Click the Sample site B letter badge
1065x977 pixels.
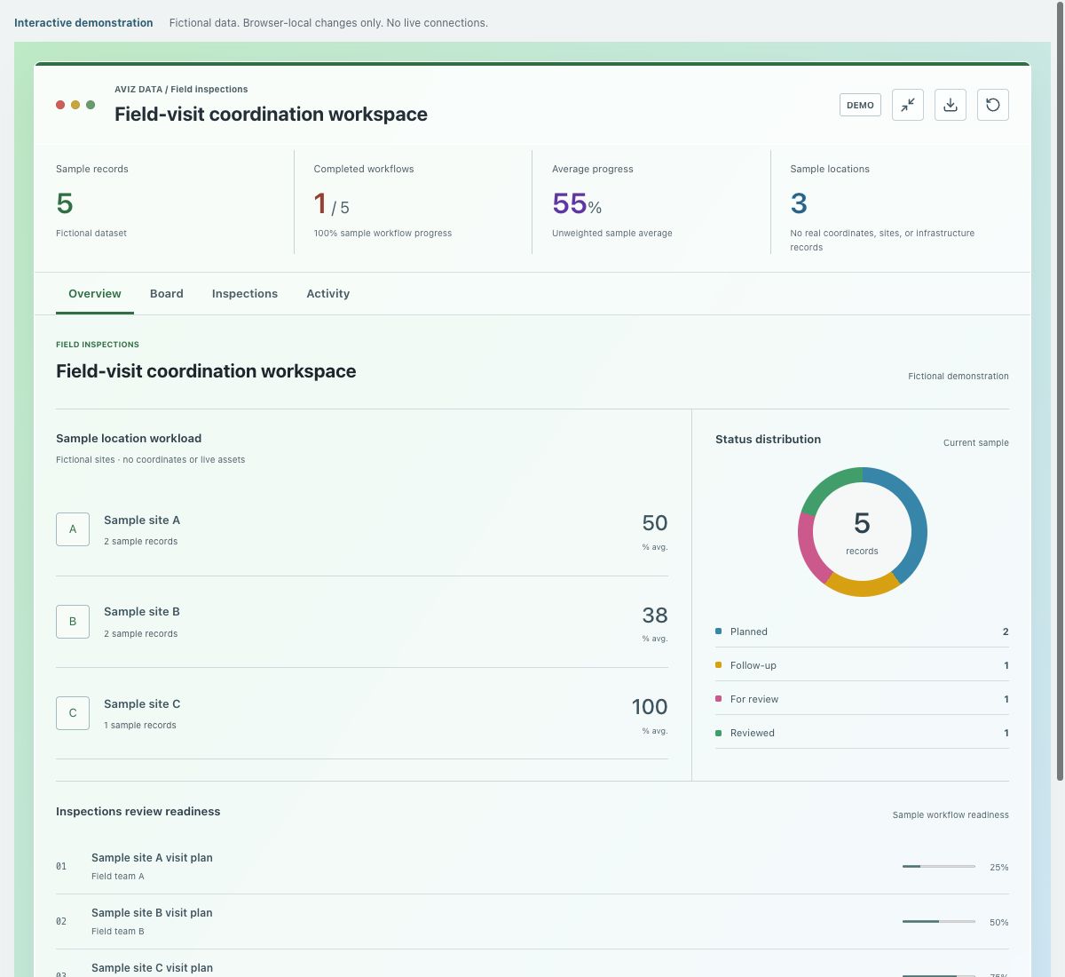[x=73, y=622]
